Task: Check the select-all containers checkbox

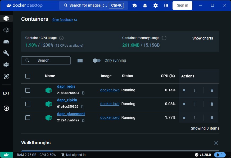Action: coord(28,76)
